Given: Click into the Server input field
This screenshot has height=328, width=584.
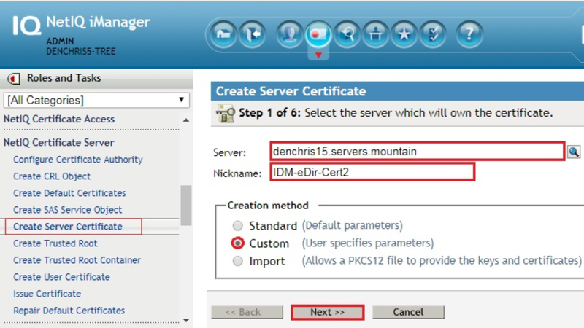Looking at the screenshot, I should pos(417,152).
